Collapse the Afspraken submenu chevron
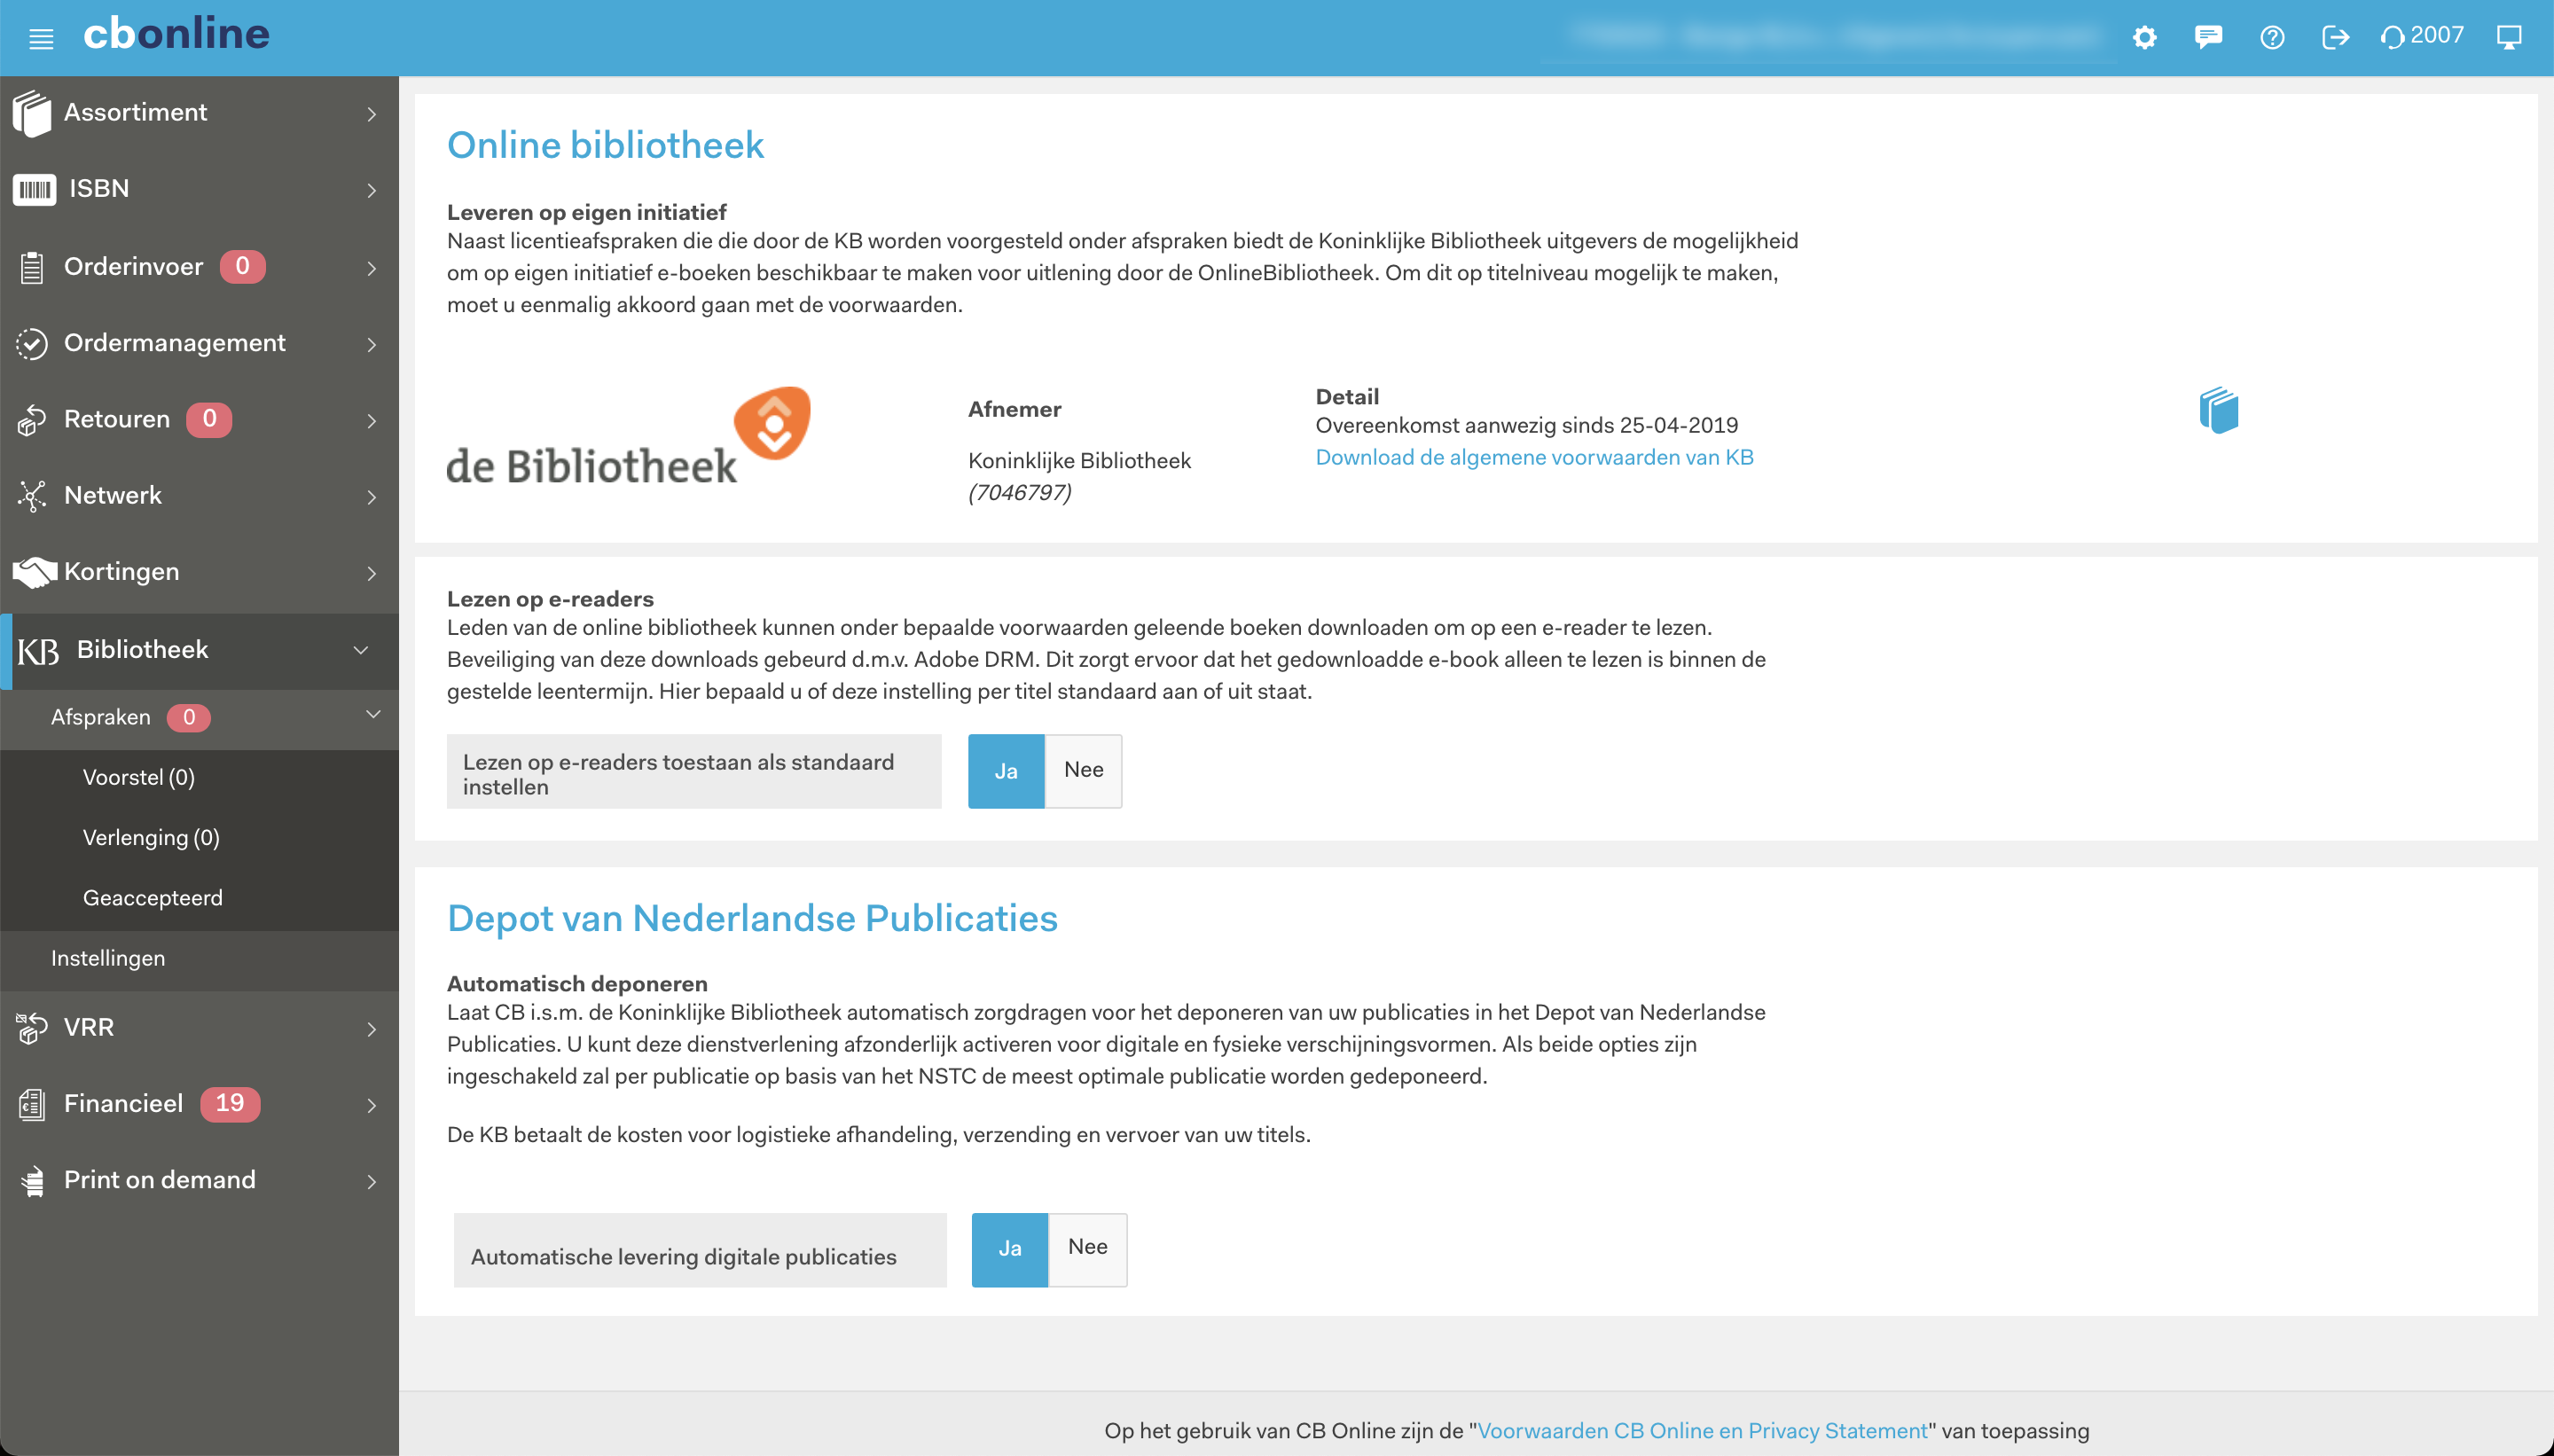 373,714
